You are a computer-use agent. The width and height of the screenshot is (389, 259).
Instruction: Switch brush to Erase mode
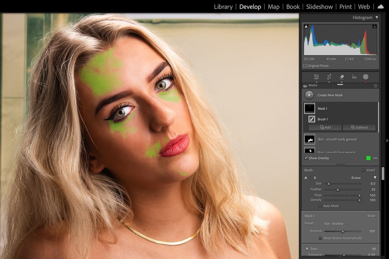tap(356, 178)
